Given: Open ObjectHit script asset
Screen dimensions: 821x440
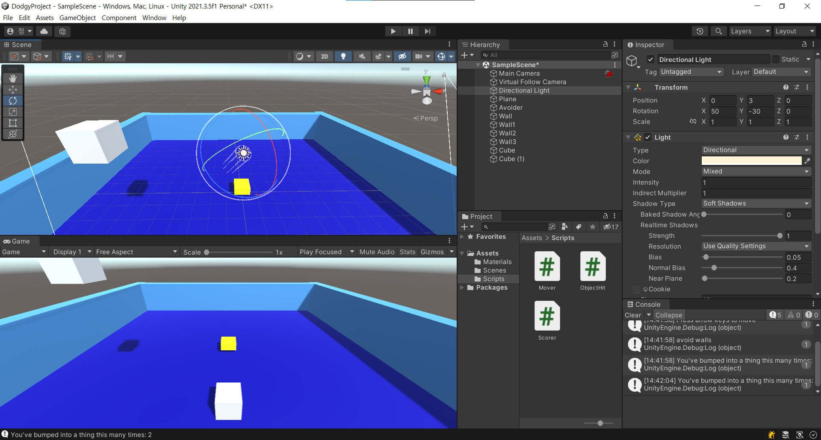Looking at the screenshot, I should pos(593,271).
